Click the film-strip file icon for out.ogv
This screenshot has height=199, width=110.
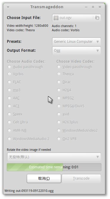[56, 18]
